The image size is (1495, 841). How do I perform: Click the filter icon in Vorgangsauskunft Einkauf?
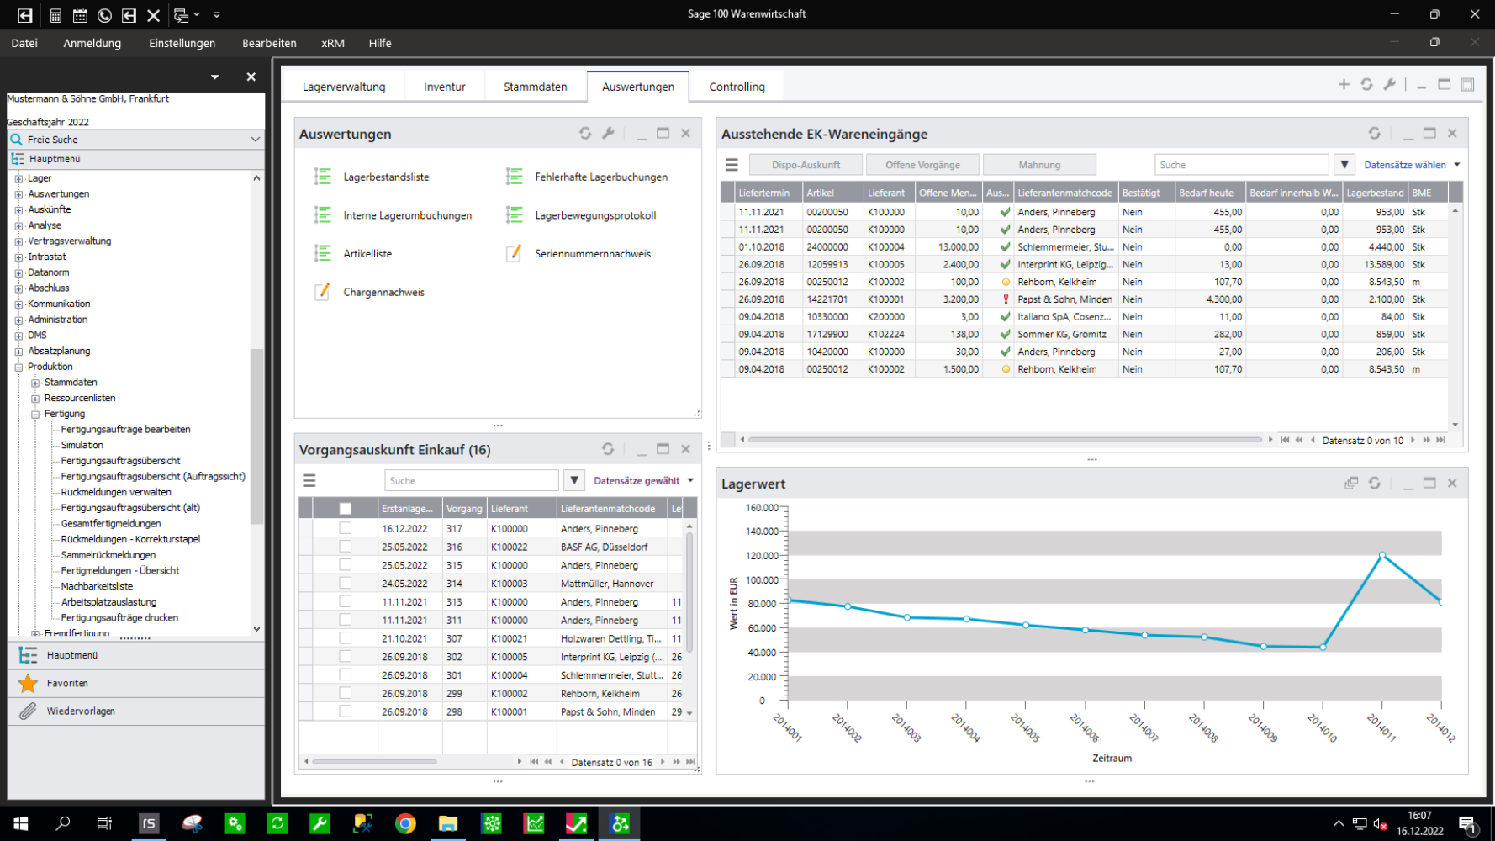pos(574,480)
